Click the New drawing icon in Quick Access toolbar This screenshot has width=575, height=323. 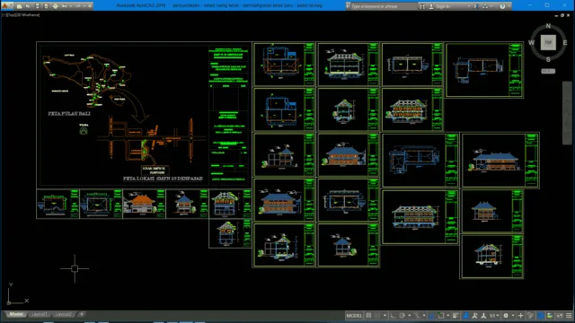tap(20, 6)
